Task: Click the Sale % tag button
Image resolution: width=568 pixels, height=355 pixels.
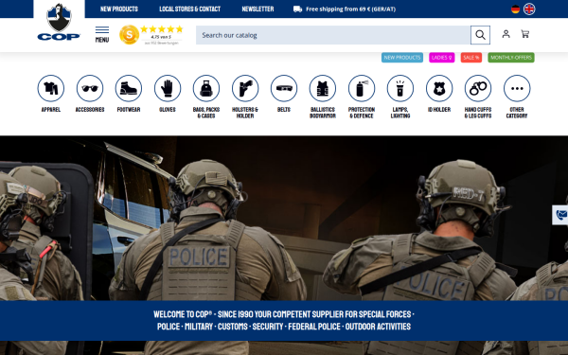Action: point(471,57)
